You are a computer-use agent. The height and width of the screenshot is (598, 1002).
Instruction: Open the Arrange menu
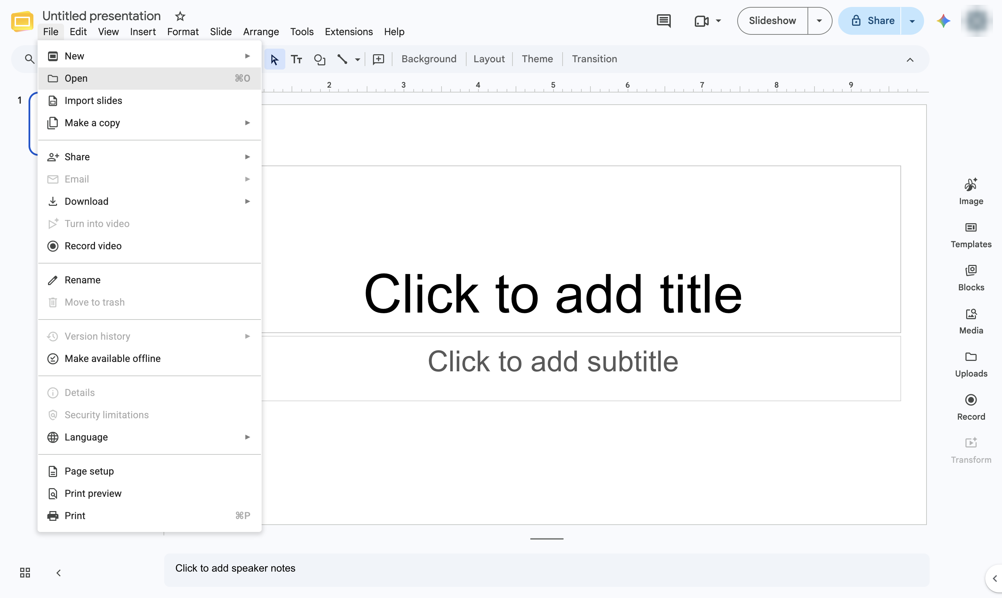[x=261, y=32]
